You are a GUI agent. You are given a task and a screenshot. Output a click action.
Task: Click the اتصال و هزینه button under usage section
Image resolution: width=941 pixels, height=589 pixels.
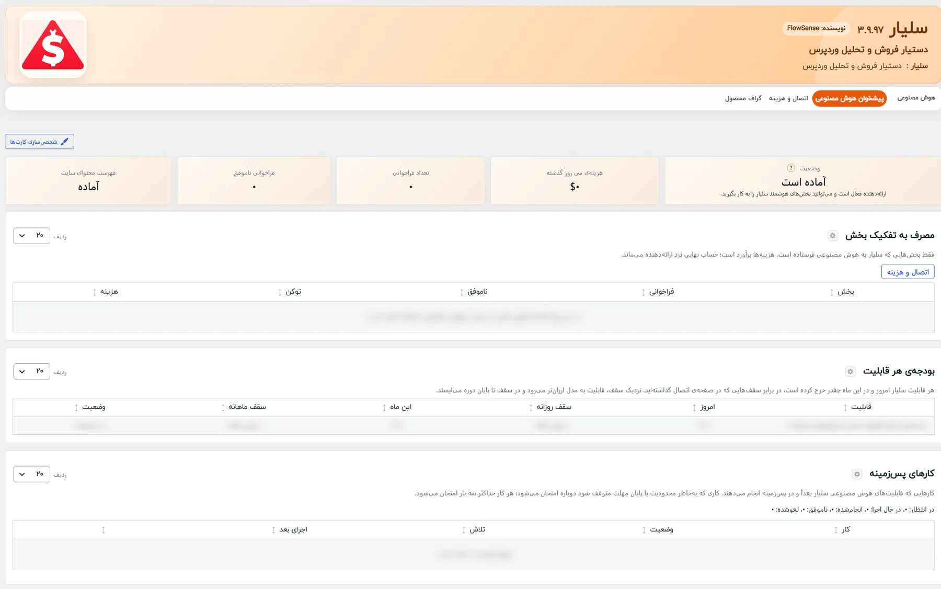click(908, 272)
